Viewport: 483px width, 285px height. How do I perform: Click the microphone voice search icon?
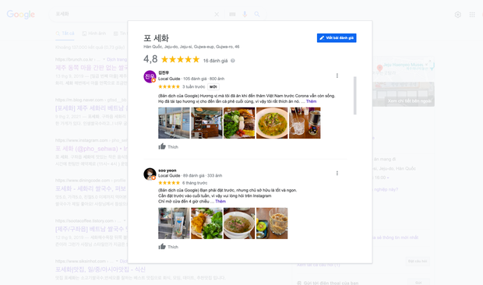tap(245, 14)
